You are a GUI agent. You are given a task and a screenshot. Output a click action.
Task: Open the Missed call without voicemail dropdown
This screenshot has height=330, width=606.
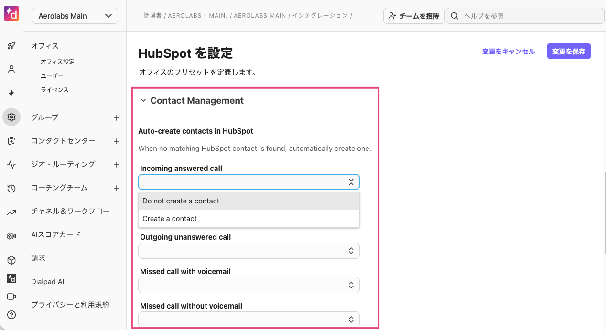(249, 319)
